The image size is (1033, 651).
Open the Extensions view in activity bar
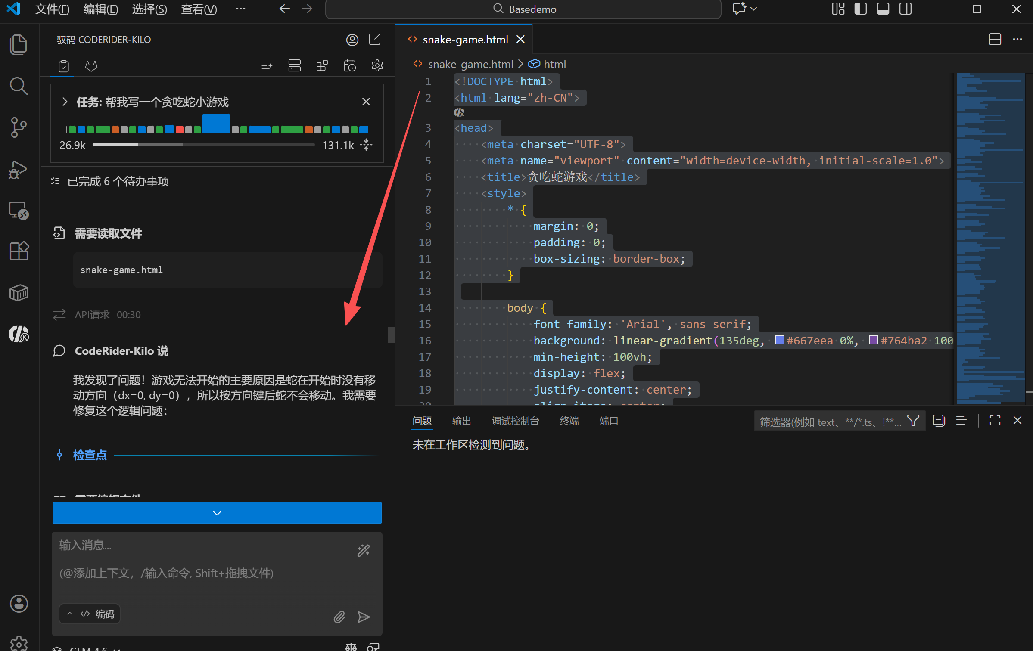(19, 251)
